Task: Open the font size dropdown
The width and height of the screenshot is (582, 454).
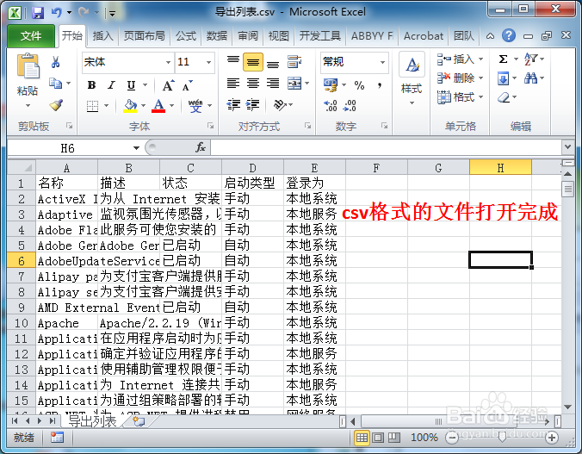Action: pyautogui.click(x=209, y=62)
